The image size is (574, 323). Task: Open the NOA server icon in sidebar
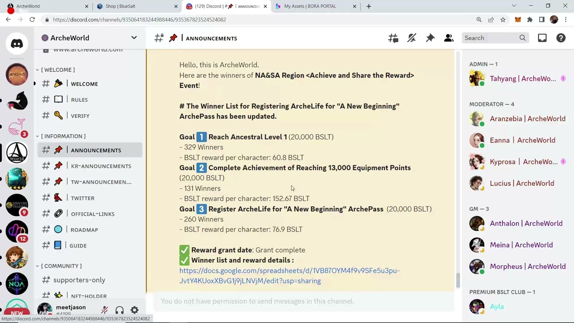[17, 284]
